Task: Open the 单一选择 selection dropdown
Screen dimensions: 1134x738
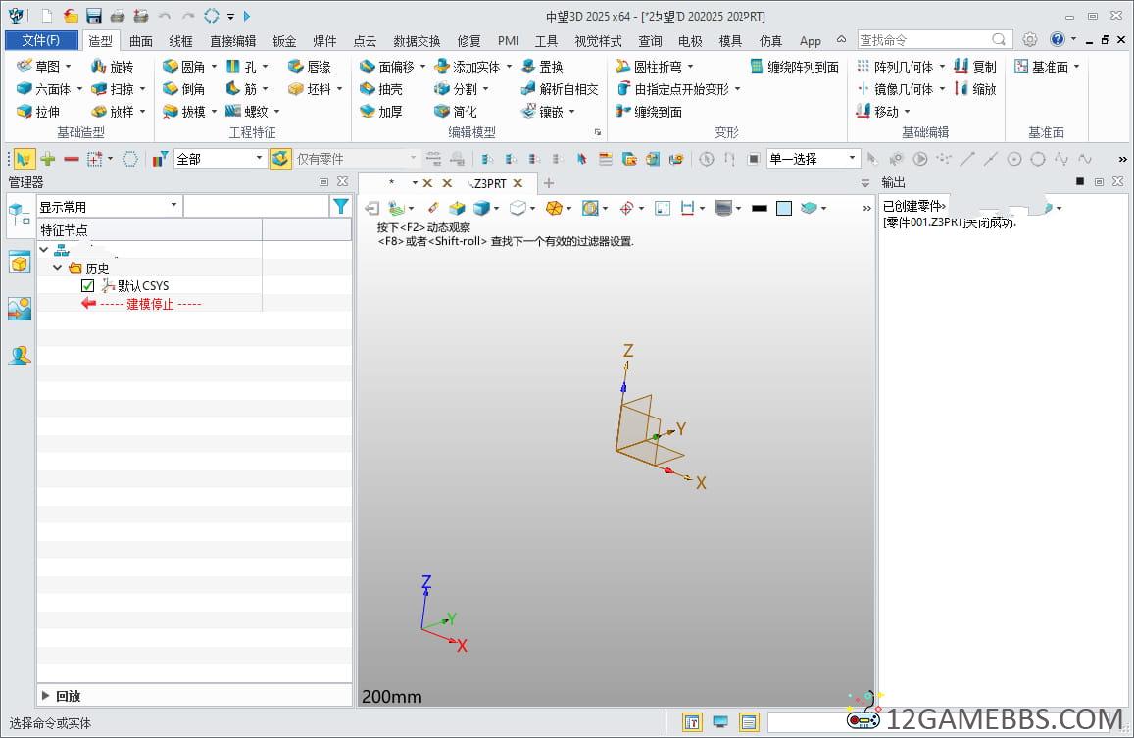Action: pyautogui.click(x=813, y=159)
